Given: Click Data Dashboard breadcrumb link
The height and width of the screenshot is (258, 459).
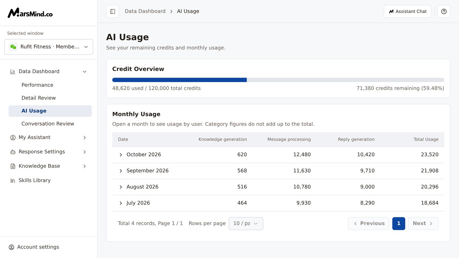Looking at the screenshot, I should 145,11.
